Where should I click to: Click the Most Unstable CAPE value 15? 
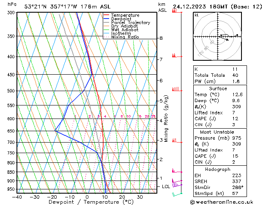click(235, 156)
